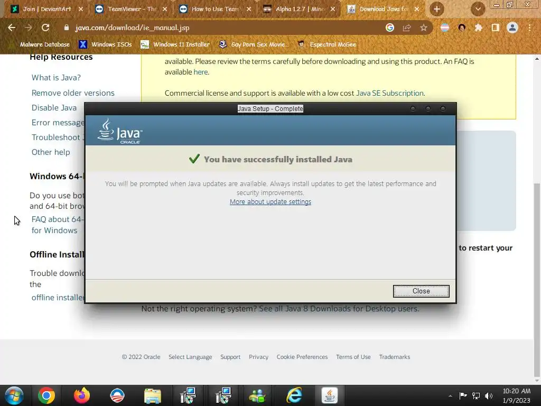Open Trademarks footer link
Viewport: 541px width, 406px height.
[394, 357]
